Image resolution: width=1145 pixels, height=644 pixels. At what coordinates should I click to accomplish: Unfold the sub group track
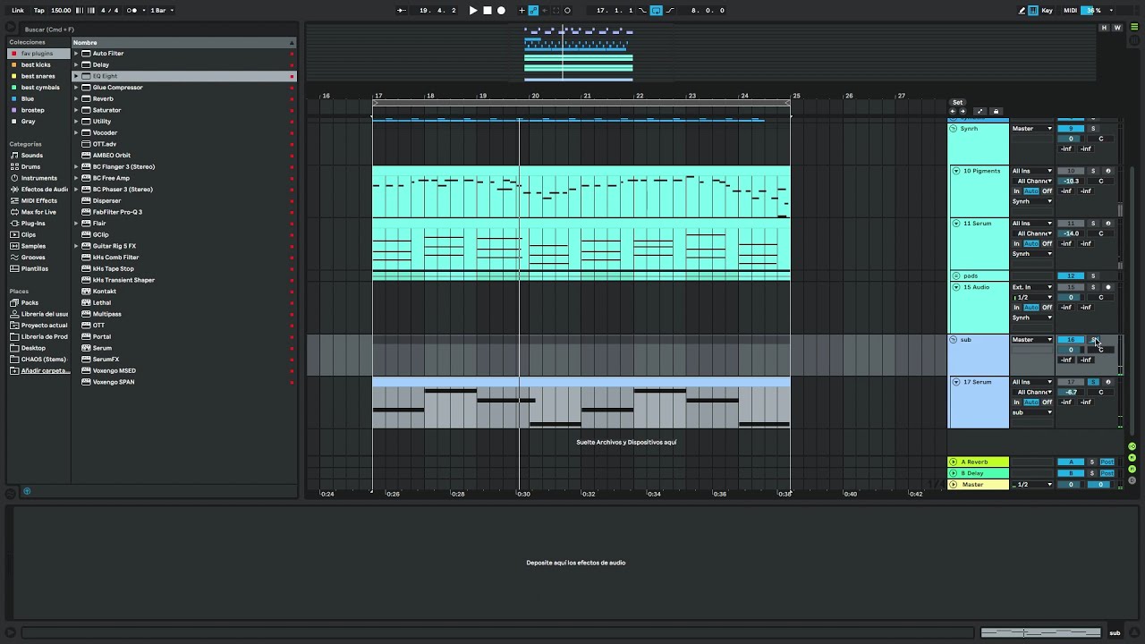[x=955, y=340]
